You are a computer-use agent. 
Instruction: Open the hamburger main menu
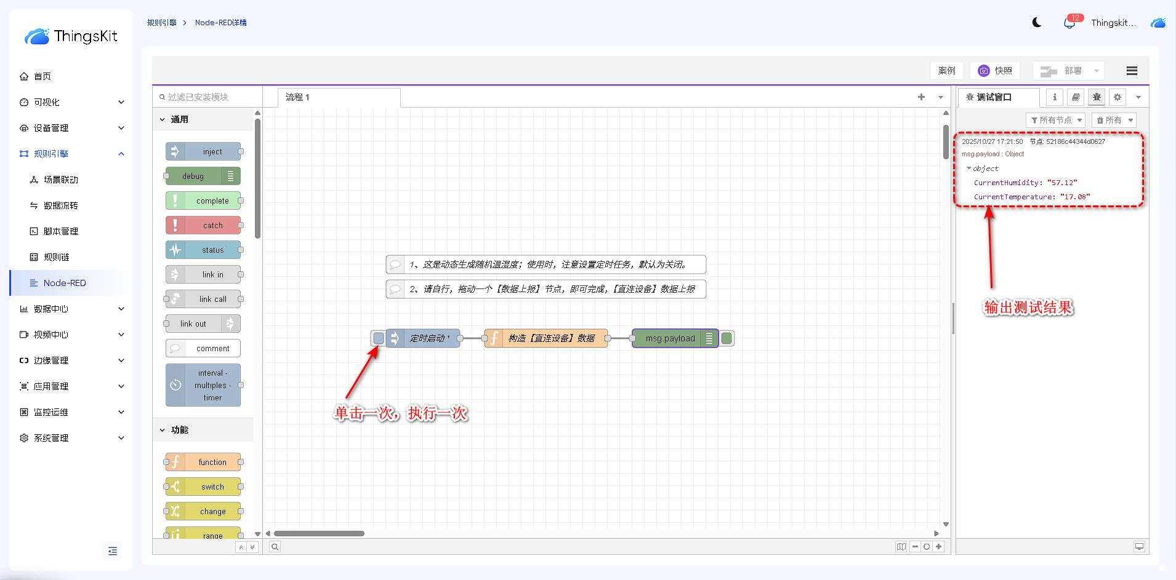(x=1132, y=71)
